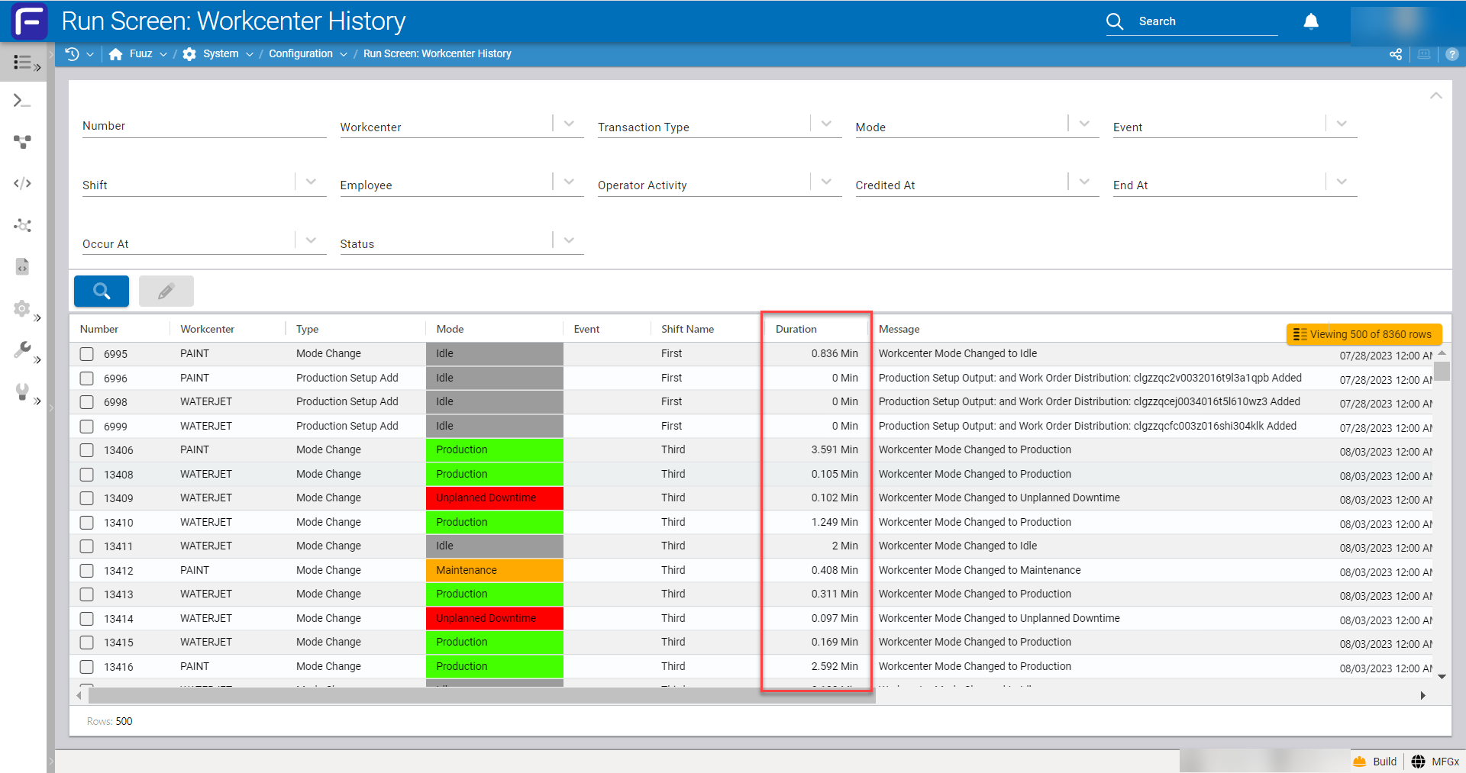The width and height of the screenshot is (1466, 773).
Task: Click the Viewing 500 of 8360 rows badge
Action: pyautogui.click(x=1364, y=334)
